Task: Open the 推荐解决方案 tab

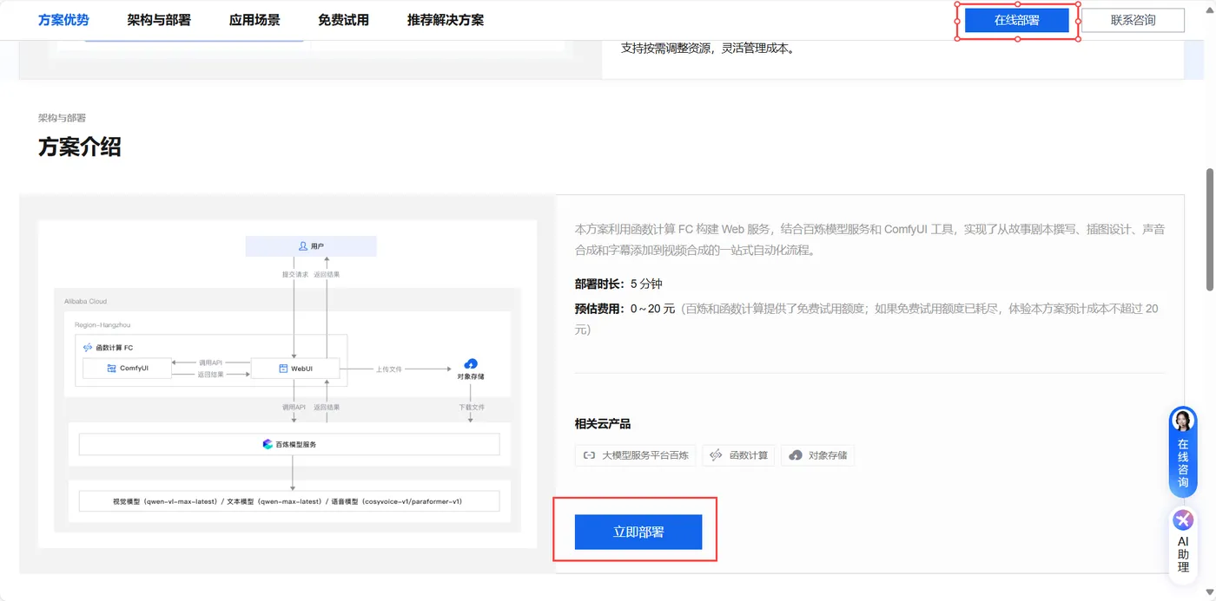Action: (x=446, y=19)
